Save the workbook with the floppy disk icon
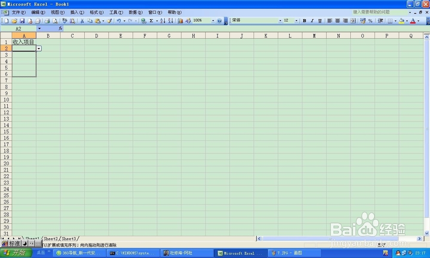Image resolution: width=430 pixels, height=258 pixels. pos(22,21)
